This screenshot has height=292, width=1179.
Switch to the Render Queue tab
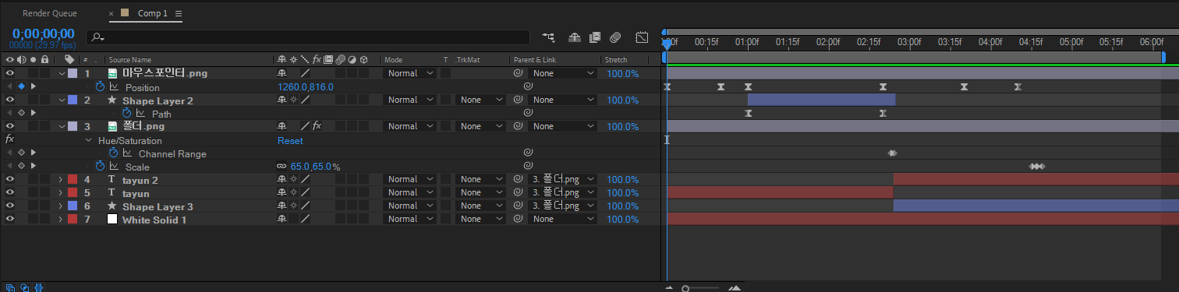pos(50,14)
